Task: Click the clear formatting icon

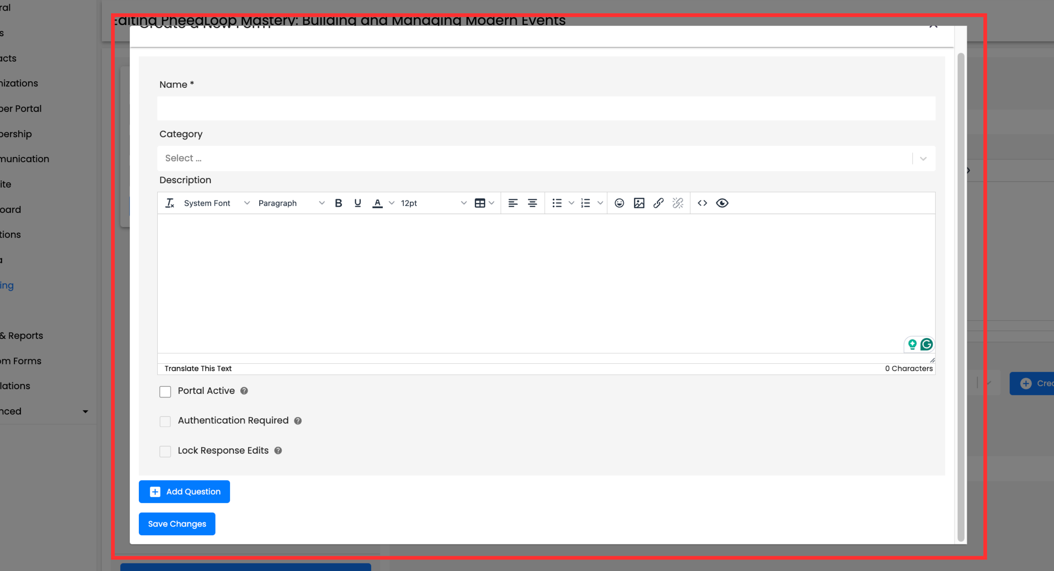Action: pos(170,203)
